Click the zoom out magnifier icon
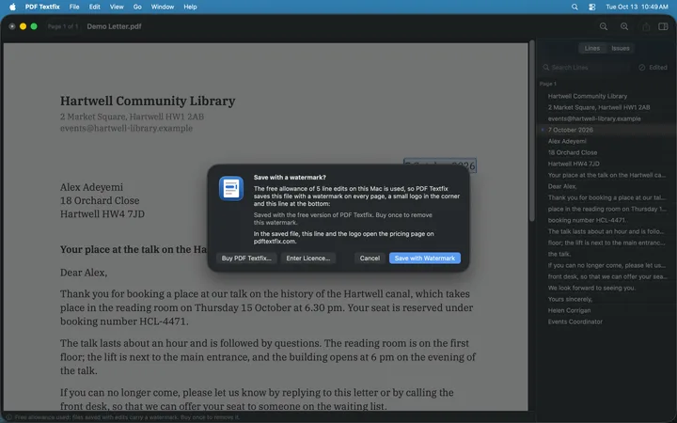677x423 pixels. [603, 26]
